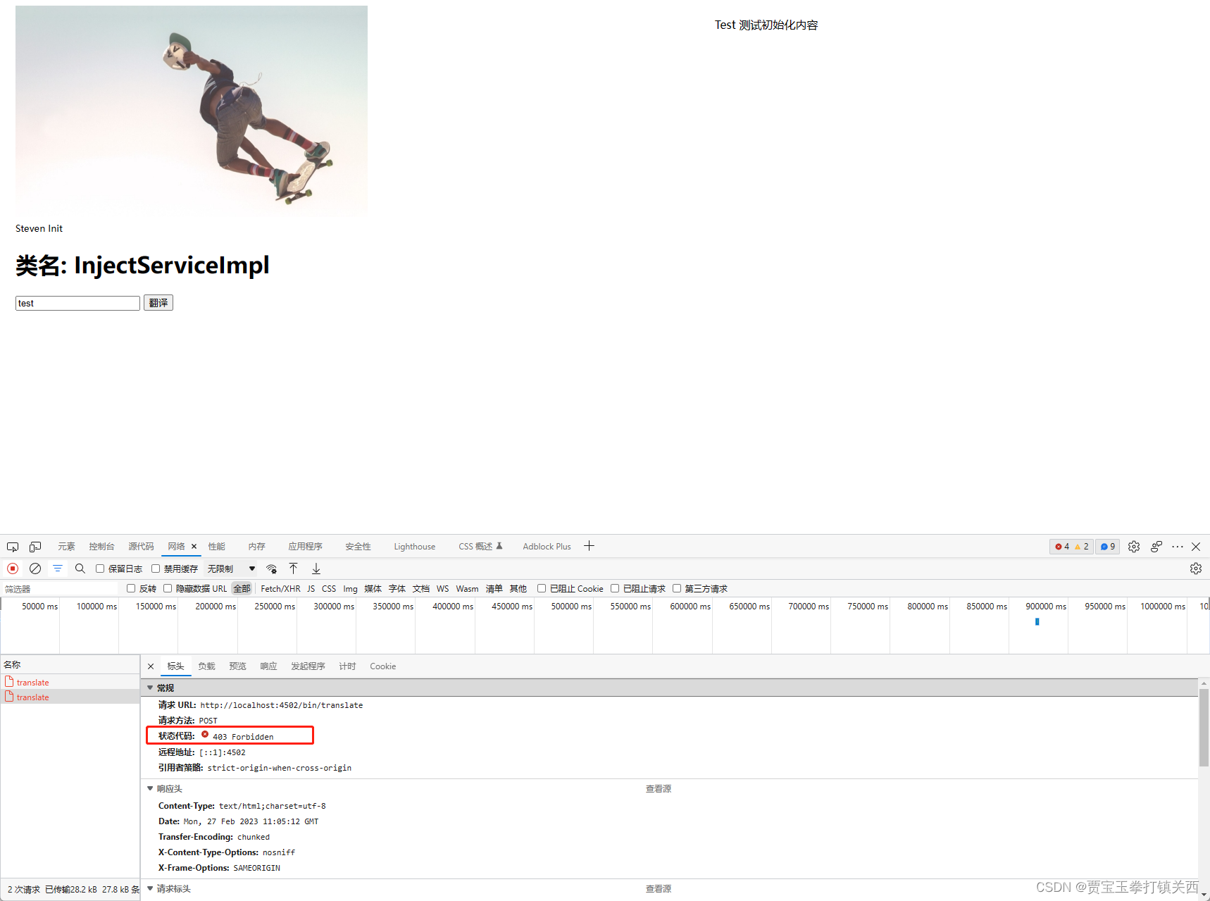This screenshot has width=1210, height=901.
Task: Close the network tab
Action: pyautogui.click(x=194, y=547)
